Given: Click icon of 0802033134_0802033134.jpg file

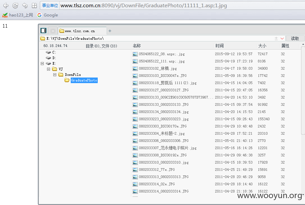Looking at the screenshot, I should pyautogui.click(x=135, y=112).
